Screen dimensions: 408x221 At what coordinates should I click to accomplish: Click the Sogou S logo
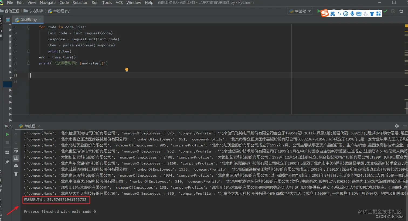[325, 13]
